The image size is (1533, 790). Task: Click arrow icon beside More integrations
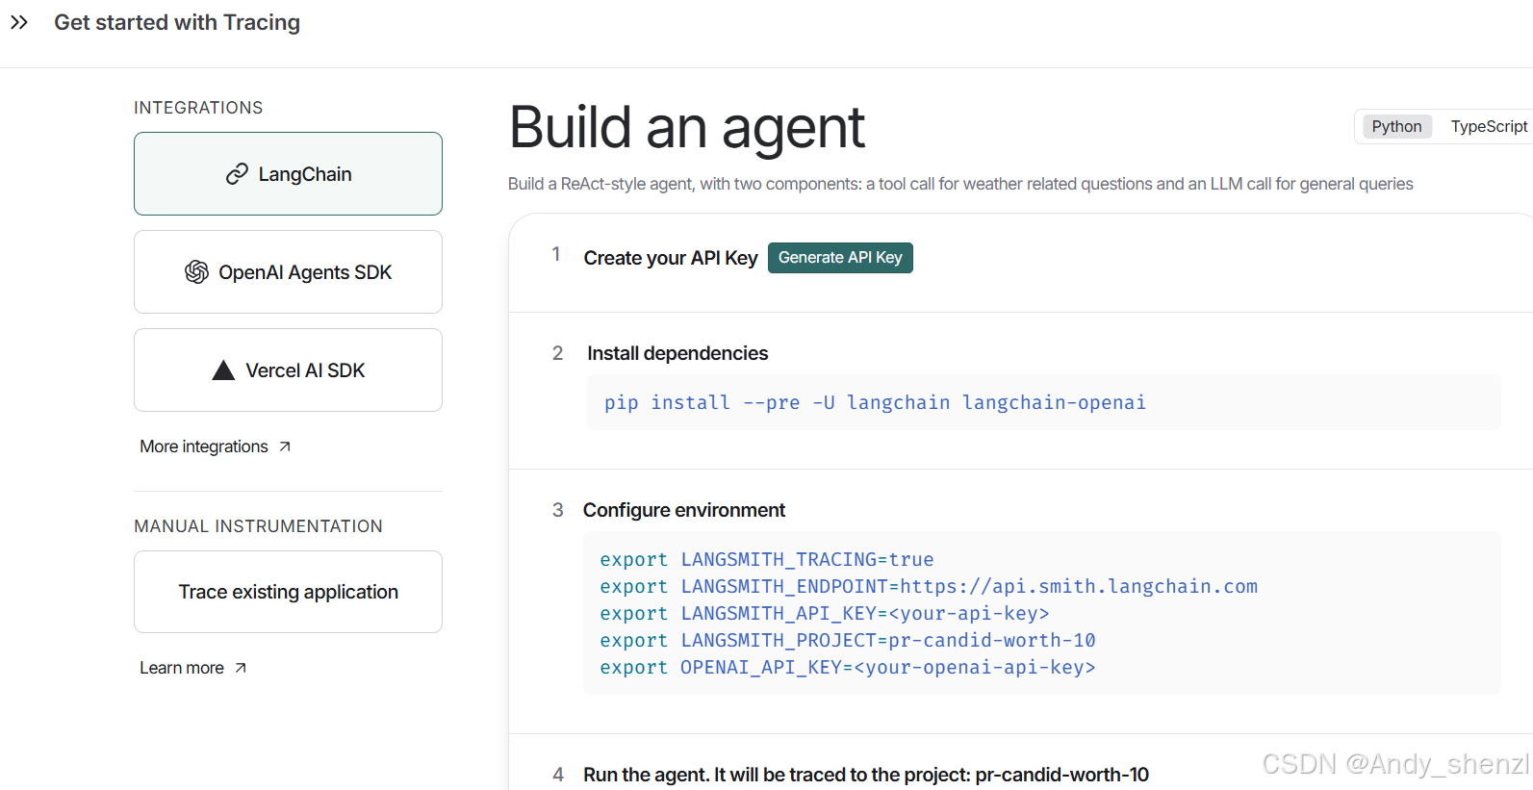click(x=285, y=446)
